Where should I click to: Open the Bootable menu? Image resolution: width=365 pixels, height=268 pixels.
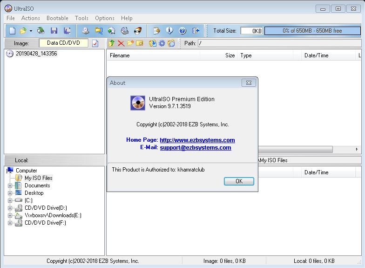[57, 18]
